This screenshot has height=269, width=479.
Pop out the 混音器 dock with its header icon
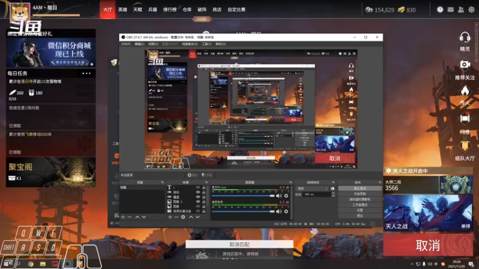tap(290, 182)
